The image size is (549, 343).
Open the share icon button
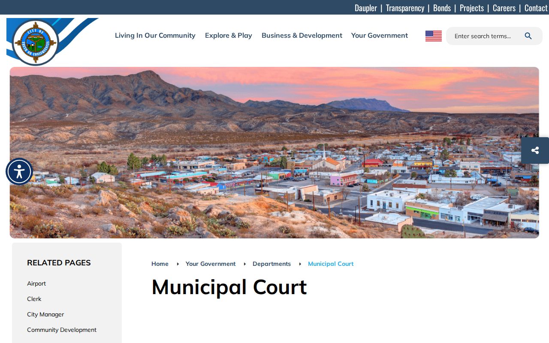click(535, 150)
